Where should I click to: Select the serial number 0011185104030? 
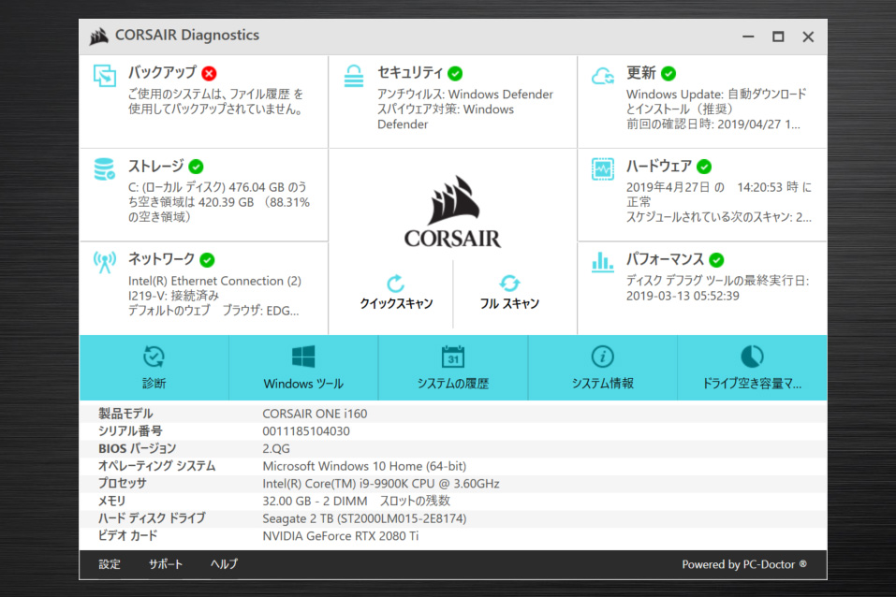306,431
